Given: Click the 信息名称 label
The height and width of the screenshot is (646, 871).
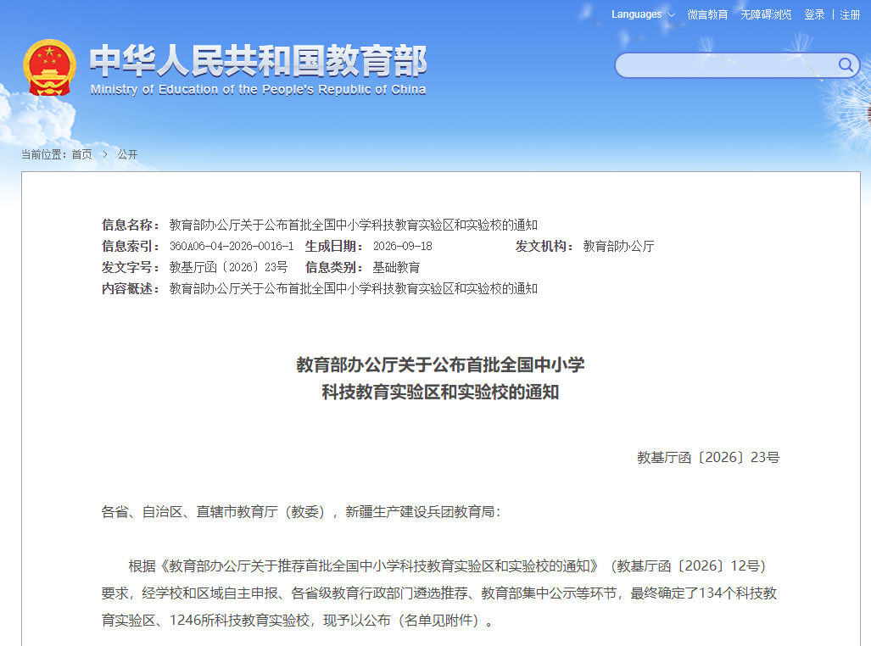Looking at the screenshot, I should [x=131, y=225].
